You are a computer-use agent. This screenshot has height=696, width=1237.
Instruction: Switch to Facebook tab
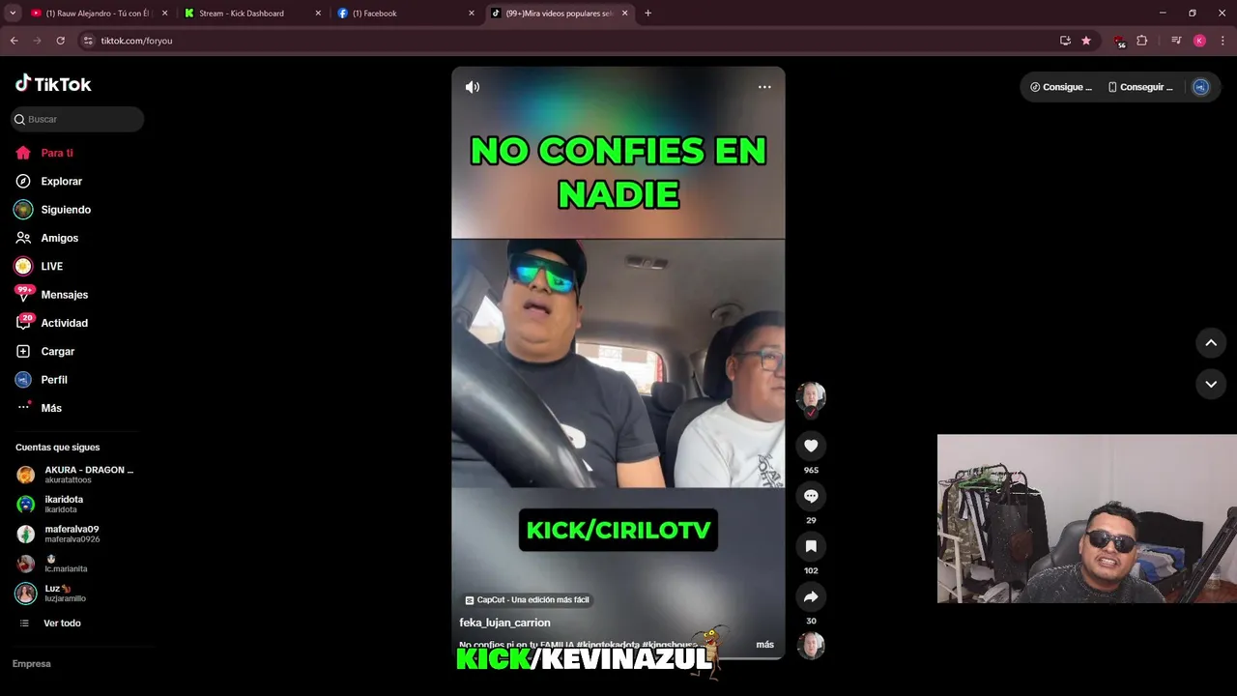point(406,14)
